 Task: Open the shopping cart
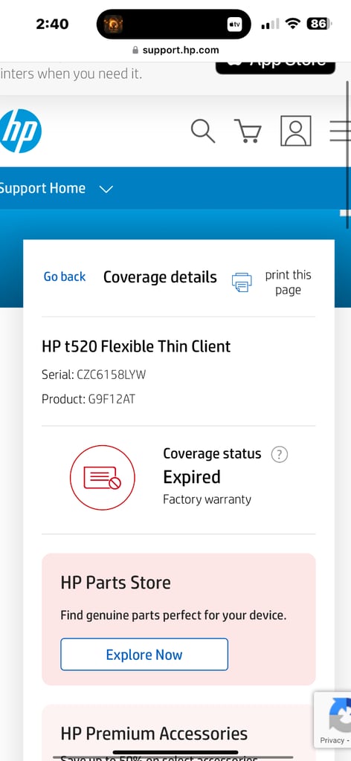point(248,131)
